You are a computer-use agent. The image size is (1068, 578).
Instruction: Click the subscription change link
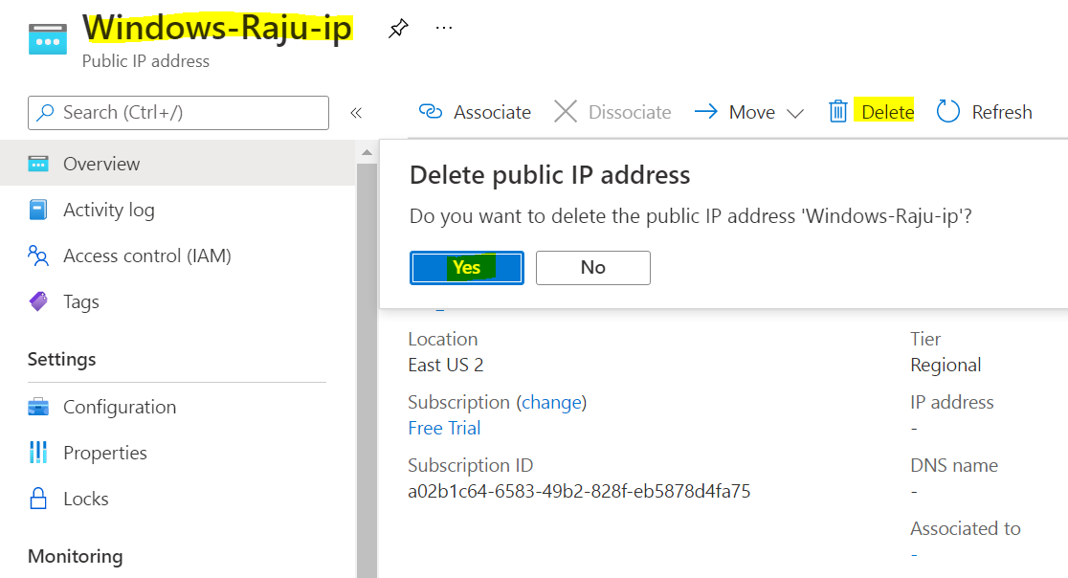(x=552, y=402)
